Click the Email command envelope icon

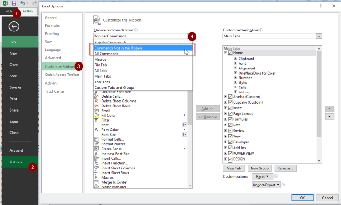pos(96,111)
